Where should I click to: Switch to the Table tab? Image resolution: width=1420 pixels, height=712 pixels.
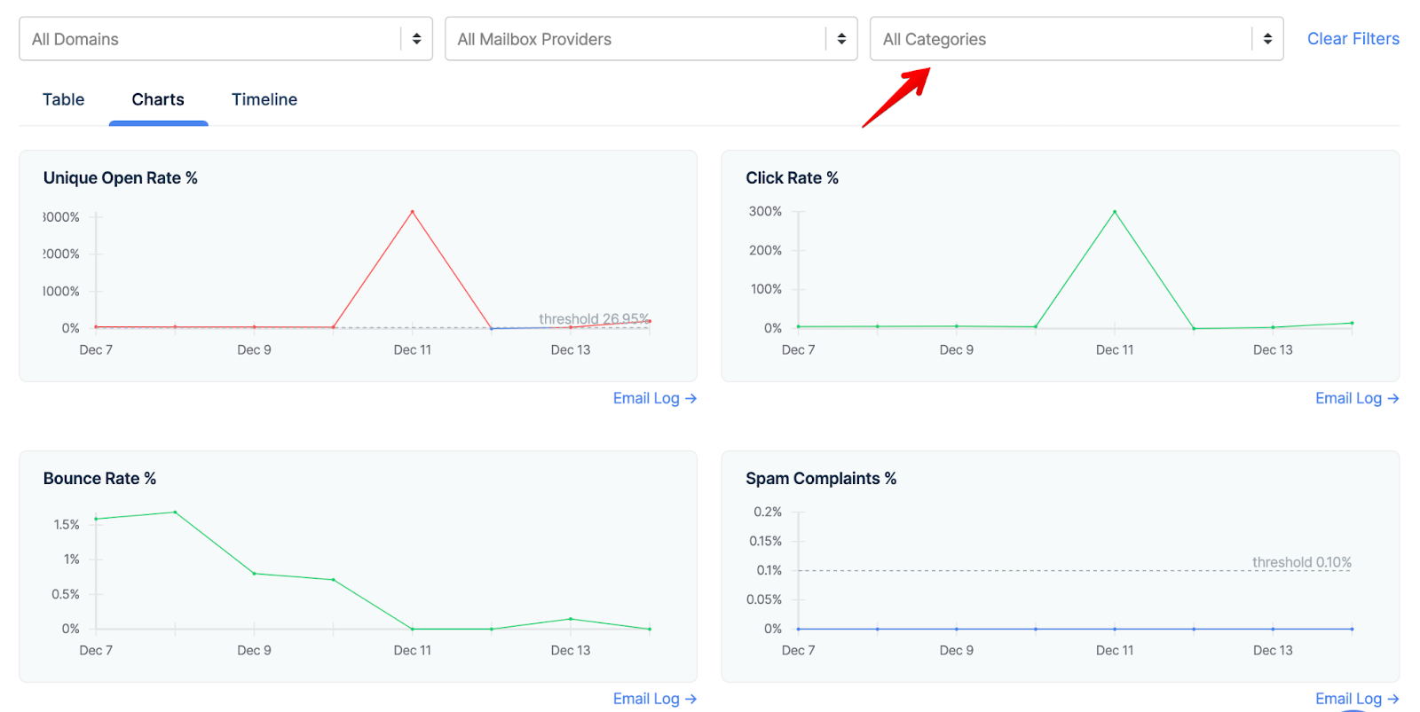tap(64, 99)
